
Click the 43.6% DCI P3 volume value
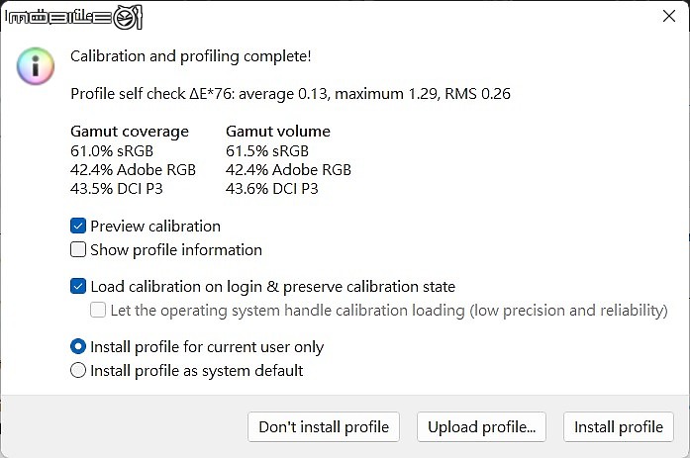tap(272, 189)
